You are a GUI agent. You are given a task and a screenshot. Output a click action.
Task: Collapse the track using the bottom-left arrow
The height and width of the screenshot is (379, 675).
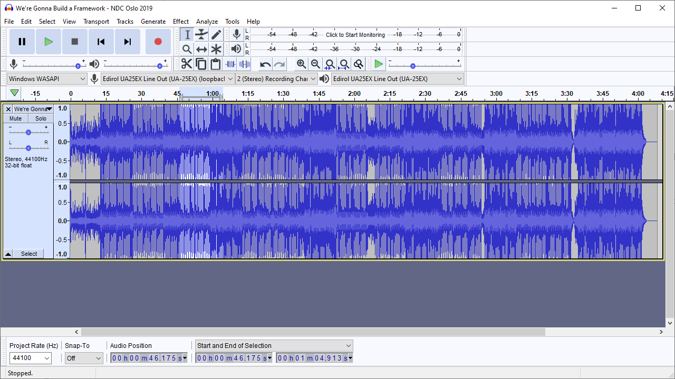click(x=8, y=254)
